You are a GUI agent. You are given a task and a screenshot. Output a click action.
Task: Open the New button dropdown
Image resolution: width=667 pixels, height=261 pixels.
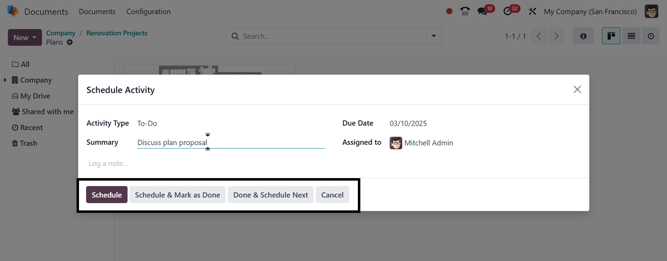pyautogui.click(x=34, y=38)
